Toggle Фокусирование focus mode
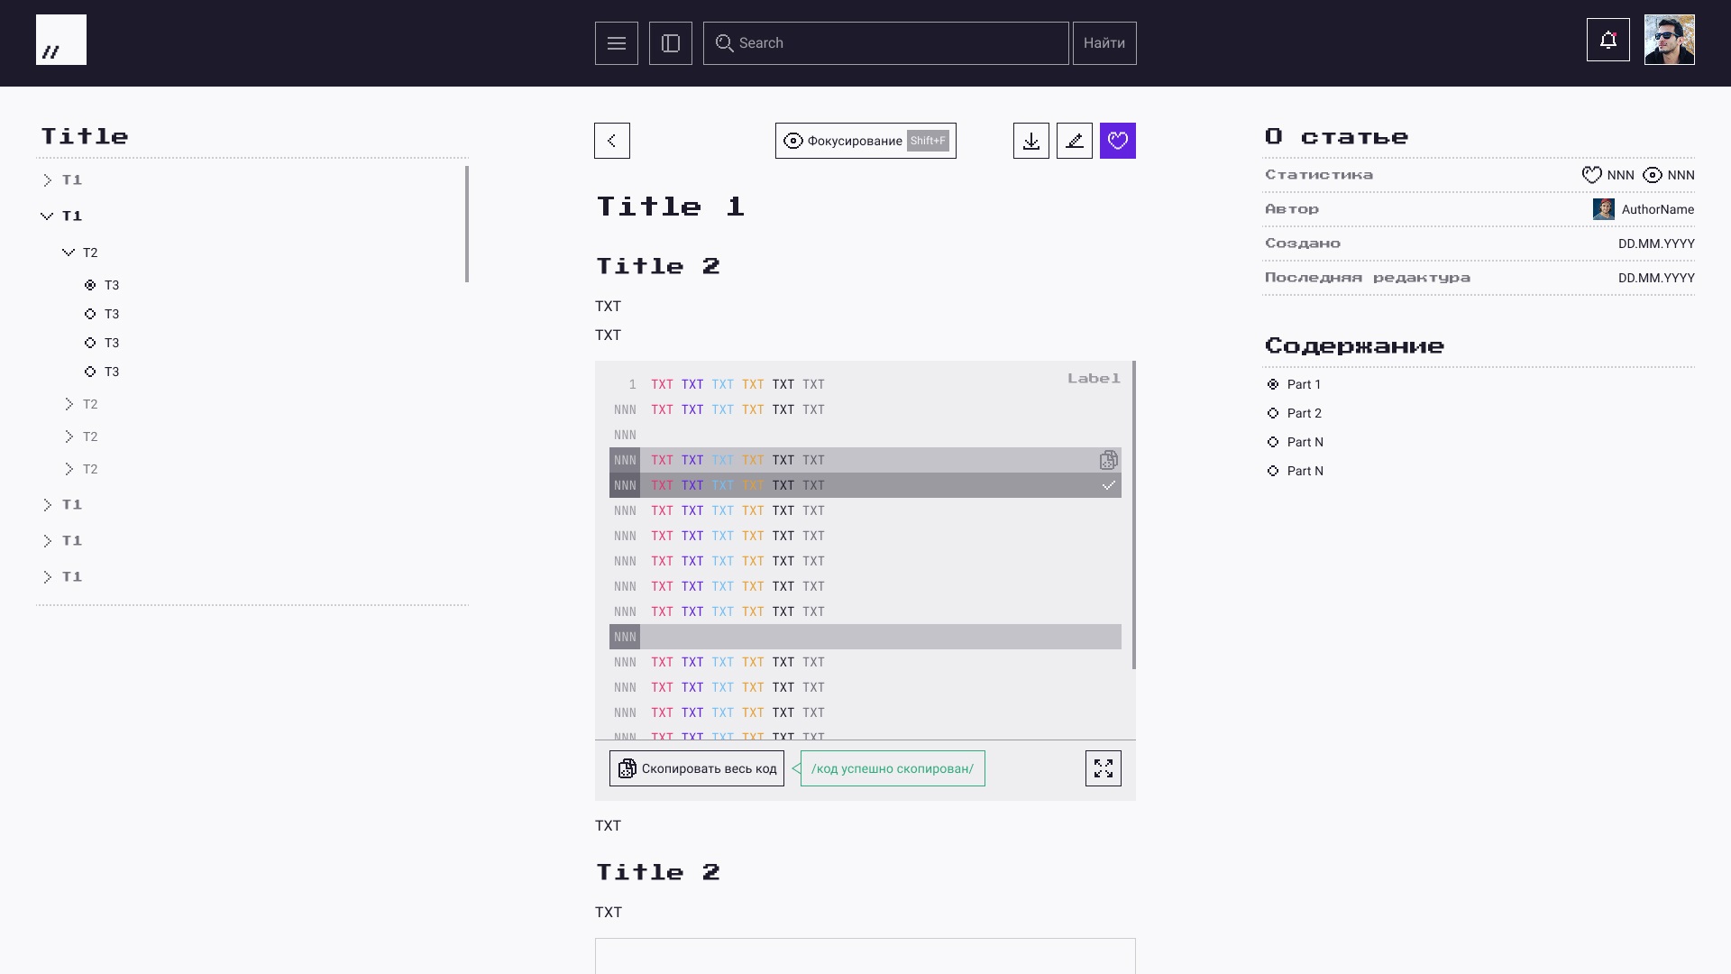The image size is (1731, 974). [x=865, y=141]
